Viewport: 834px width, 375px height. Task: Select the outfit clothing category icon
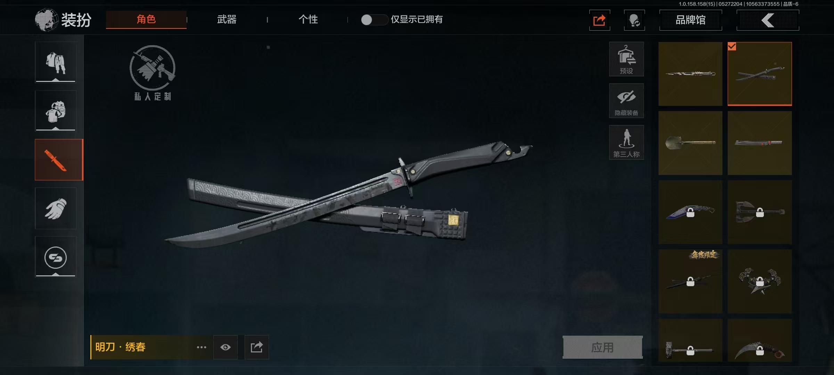(56, 62)
